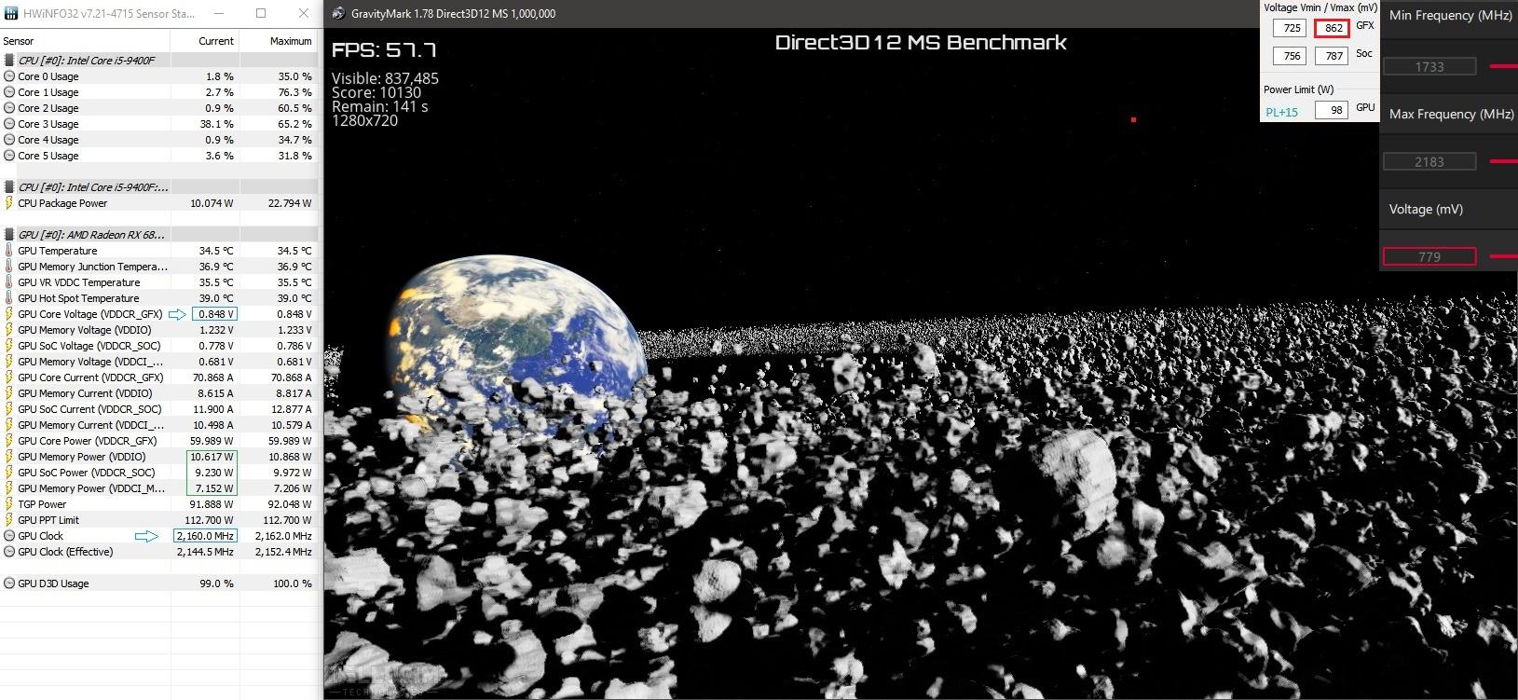Click the lightning icon beside GPU Memory Voltage (VDDIO)

tap(9, 330)
